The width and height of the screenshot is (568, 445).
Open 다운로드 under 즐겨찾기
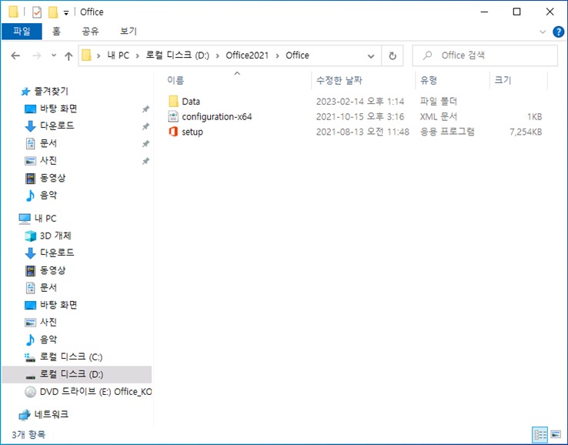(57, 125)
